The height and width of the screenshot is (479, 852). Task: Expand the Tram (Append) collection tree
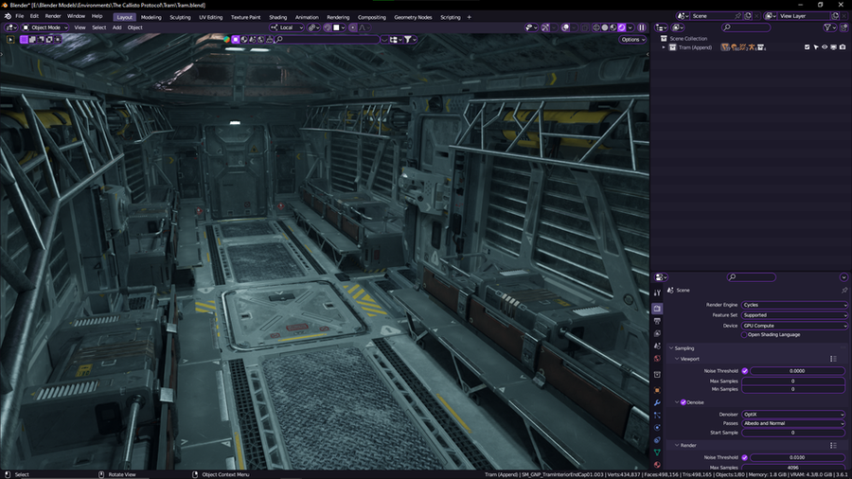tap(664, 47)
